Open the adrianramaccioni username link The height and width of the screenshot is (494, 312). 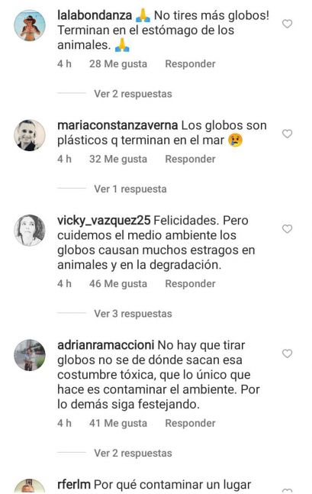(x=105, y=345)
